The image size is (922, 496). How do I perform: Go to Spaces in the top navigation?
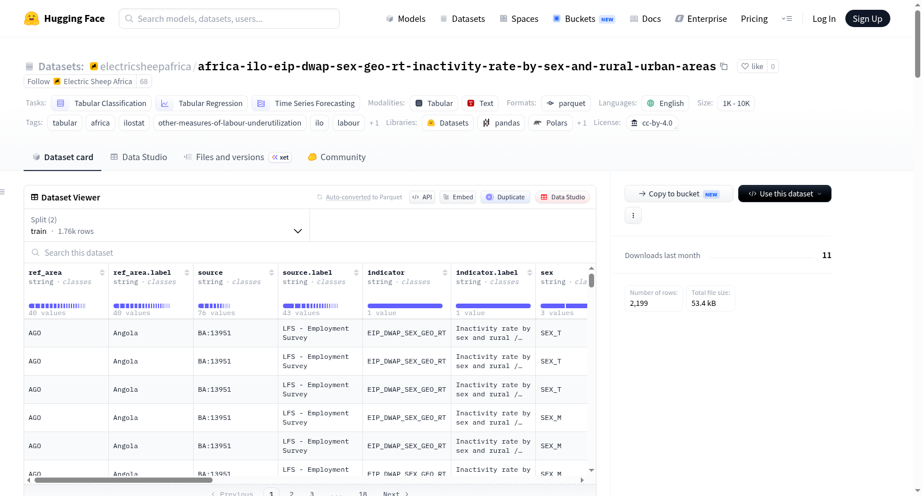tap(519, 18)
